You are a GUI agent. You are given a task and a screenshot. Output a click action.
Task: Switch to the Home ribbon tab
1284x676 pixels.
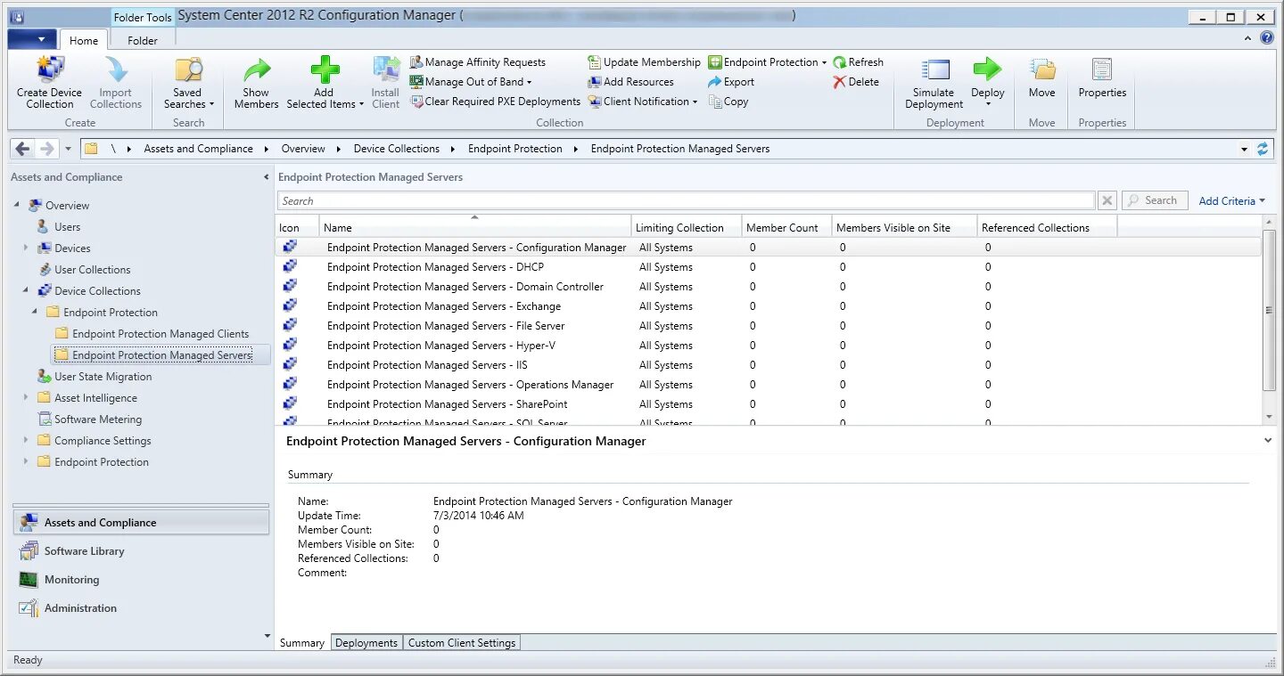pyautogui.click(x=84, y=40)
